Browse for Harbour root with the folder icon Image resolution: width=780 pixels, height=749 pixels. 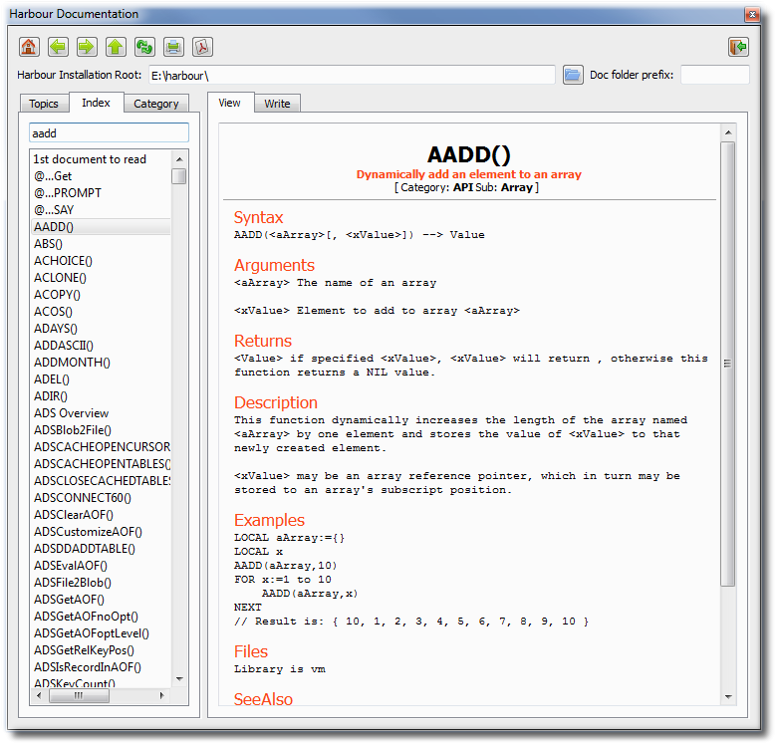click(x=573, y=75)
